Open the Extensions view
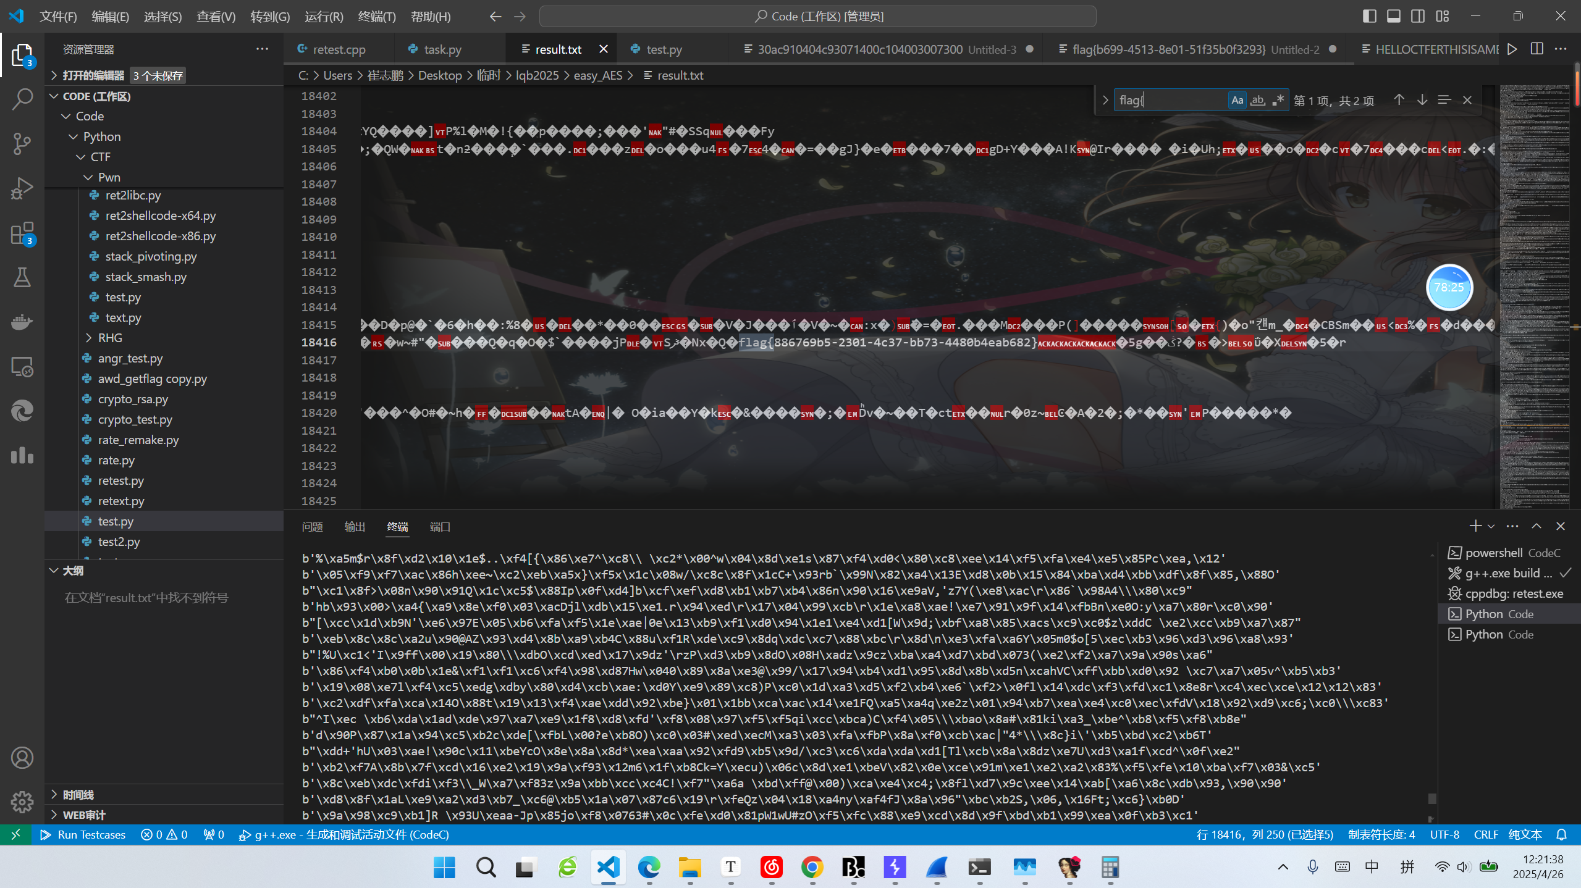 (x=22, y=233)
